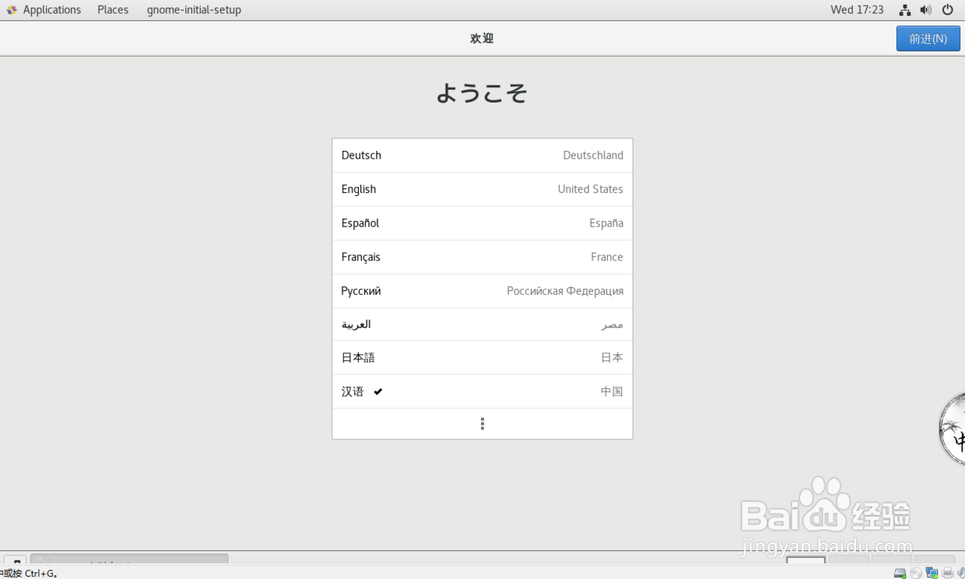
Task: Click the hard disk status icon bottom right
Action: [x=900, y=573]
